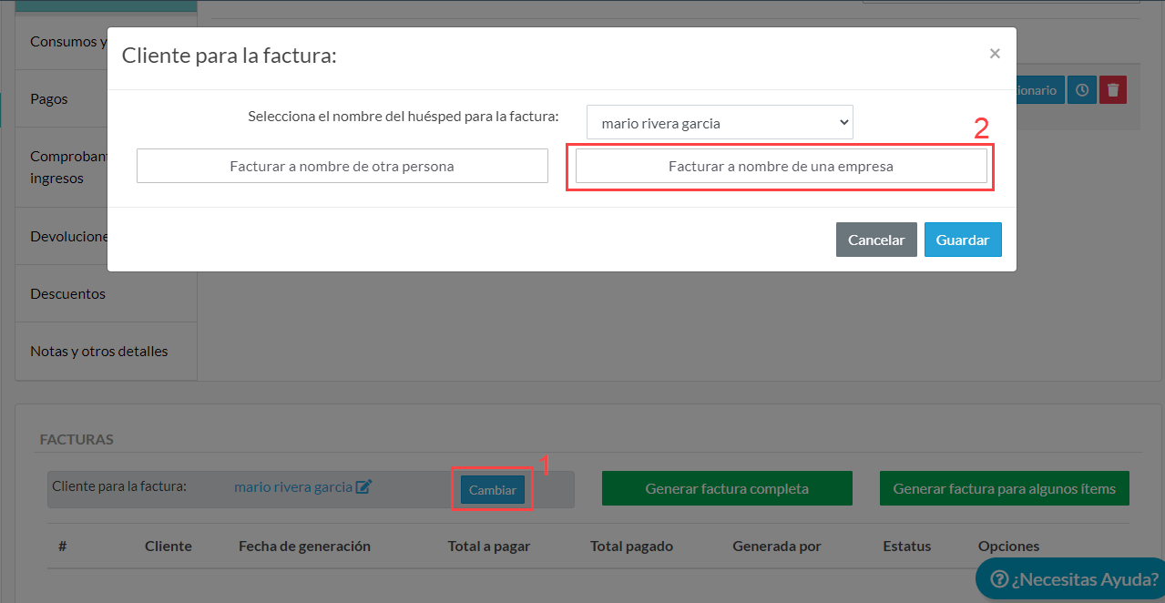This screenshot has width=1165, height=603.
Task: Choose Facturar a nombre de una empresa
Action: (x=781, y=167)
